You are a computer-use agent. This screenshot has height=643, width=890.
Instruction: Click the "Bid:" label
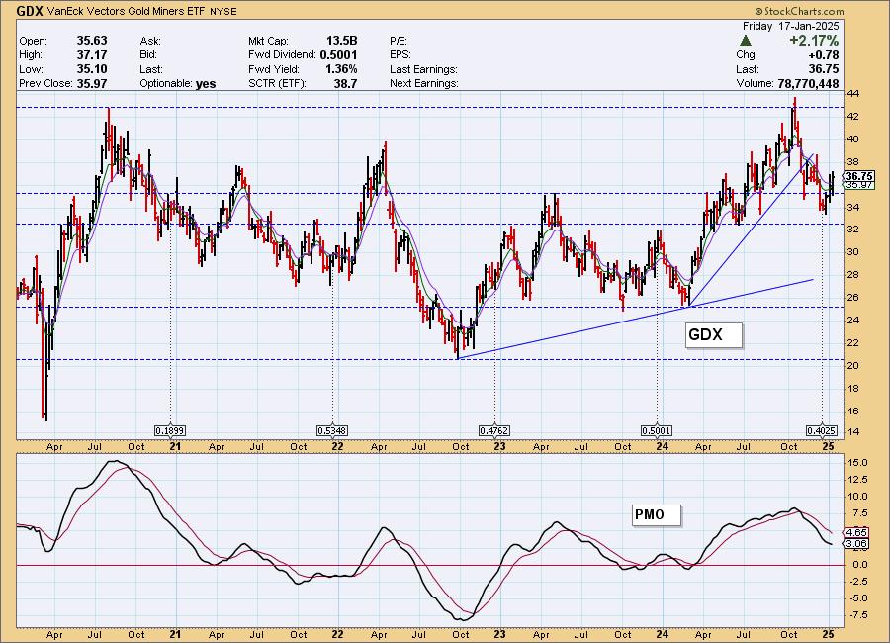149,55
